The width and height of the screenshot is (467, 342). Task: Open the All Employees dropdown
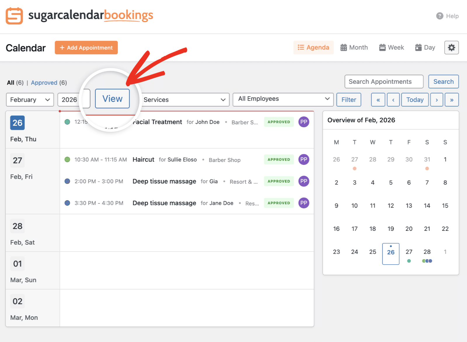[x=283, y=99]
